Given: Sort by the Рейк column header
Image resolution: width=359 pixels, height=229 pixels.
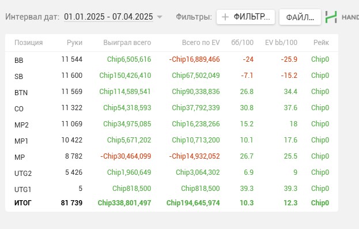Looking at the screenshot, I should 321,43.
